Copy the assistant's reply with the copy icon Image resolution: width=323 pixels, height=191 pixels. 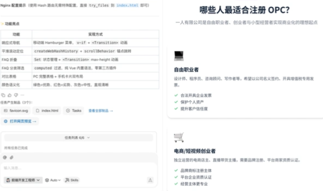pyautogui.click(x=3, y=95)
